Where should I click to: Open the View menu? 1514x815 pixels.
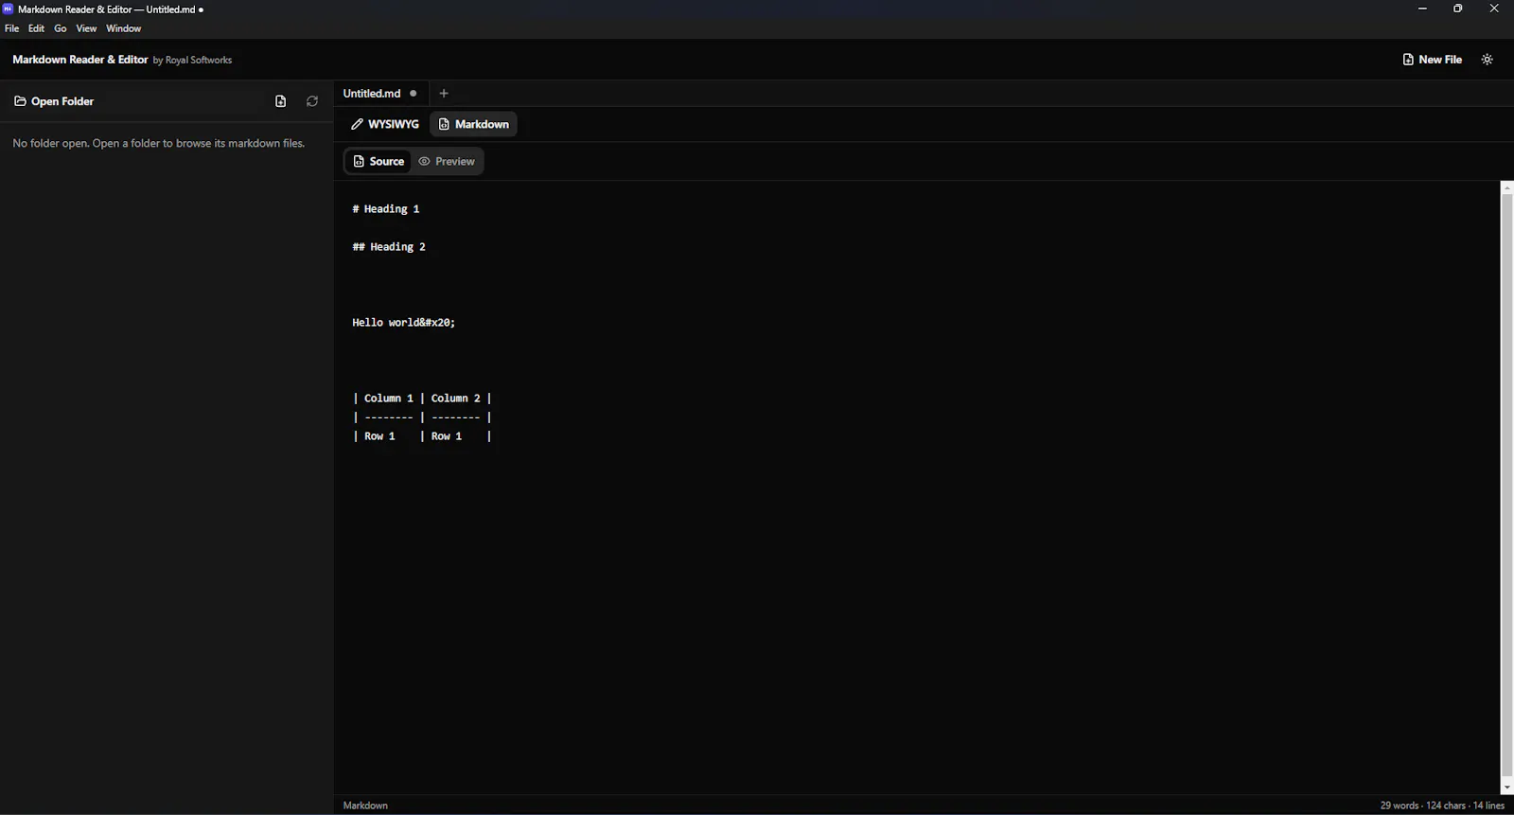86,28
